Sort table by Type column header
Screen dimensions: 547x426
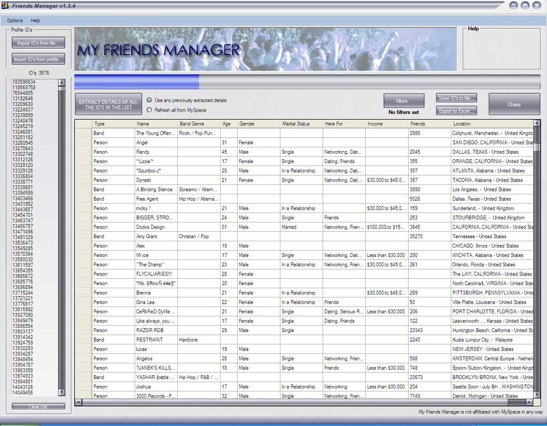113,124
